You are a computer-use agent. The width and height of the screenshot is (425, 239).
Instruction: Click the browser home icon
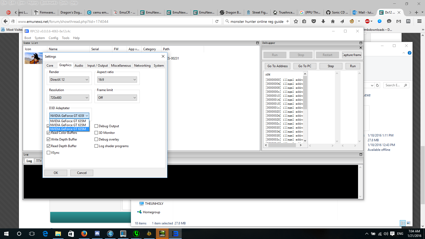333,22
